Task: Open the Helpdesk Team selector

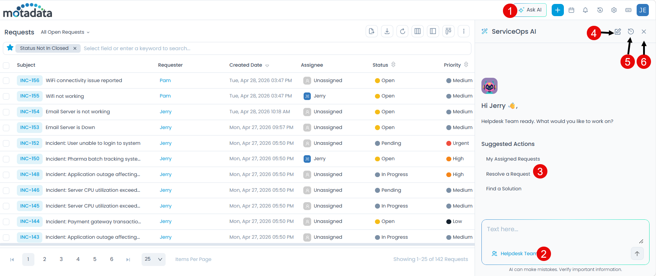Action: (x=515, y=253)
